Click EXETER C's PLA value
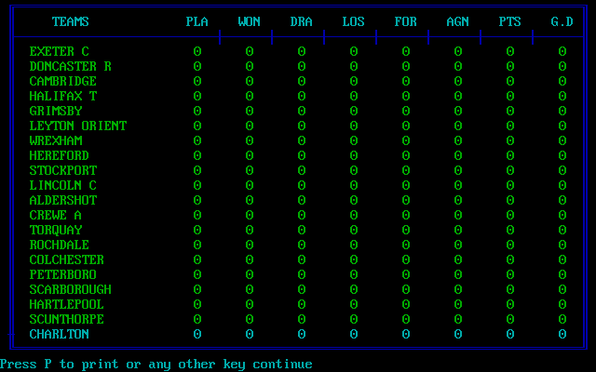596x372 pixels. (x=196, y=51)
